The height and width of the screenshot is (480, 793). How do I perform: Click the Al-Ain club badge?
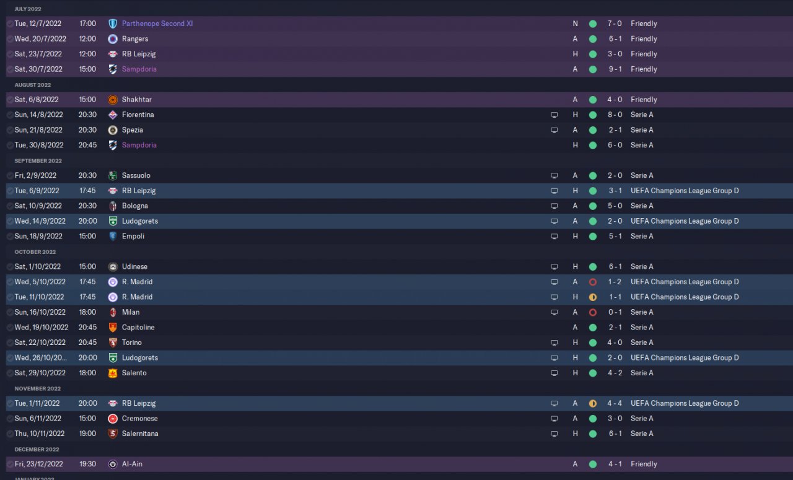[x=113, y=464]
